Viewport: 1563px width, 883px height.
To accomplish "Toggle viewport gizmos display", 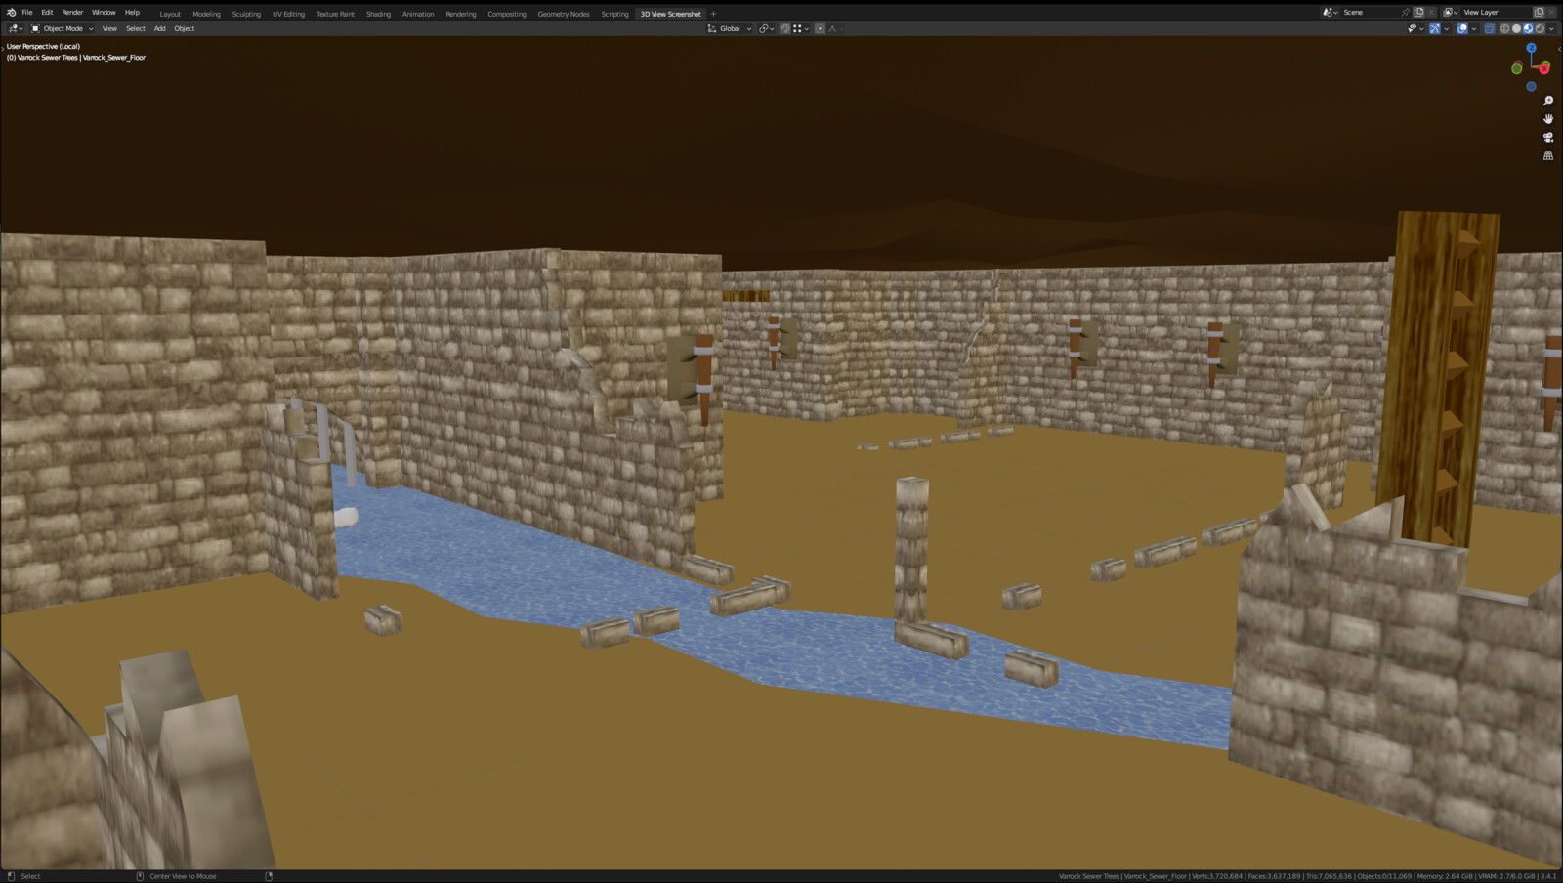I will [1435, 28].
